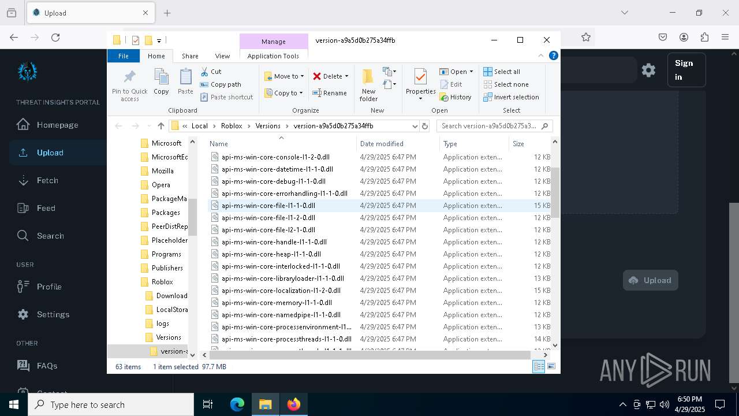Click the red Delete button
Image resolution: width=739 pixels, height=416 pixels.
tap(327, 76)
